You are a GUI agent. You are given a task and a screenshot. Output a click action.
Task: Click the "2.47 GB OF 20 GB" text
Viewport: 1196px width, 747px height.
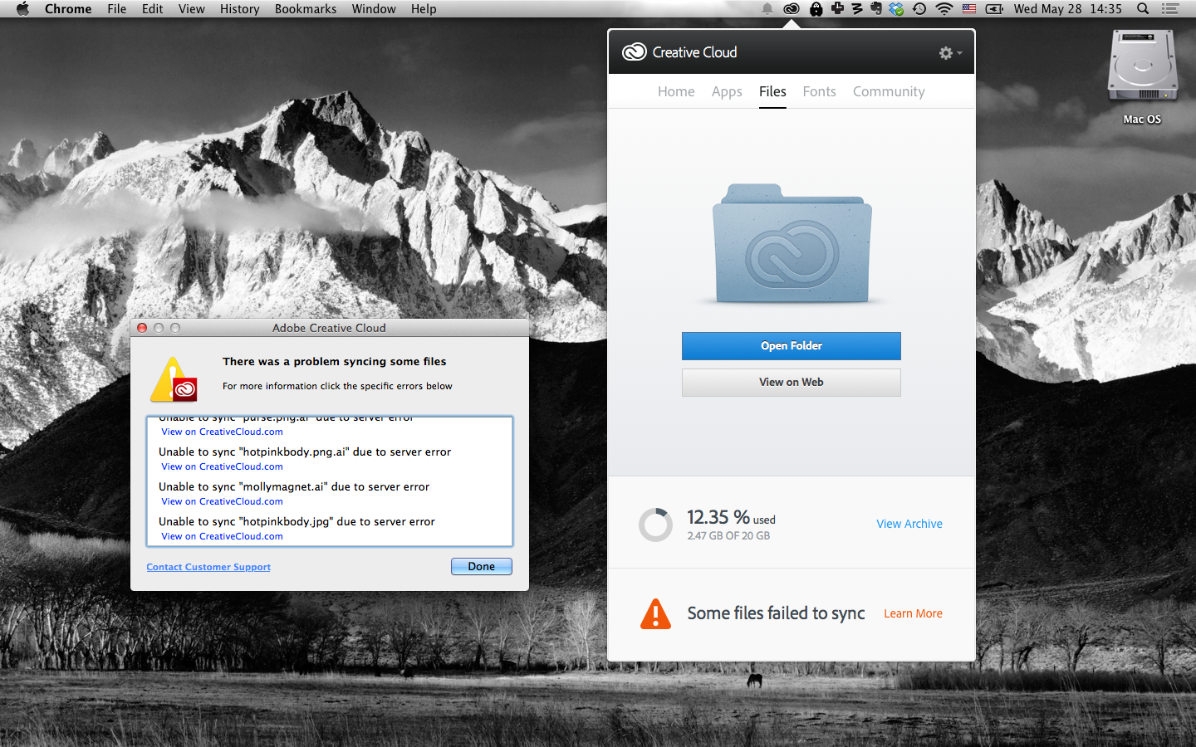click(728, 536)
